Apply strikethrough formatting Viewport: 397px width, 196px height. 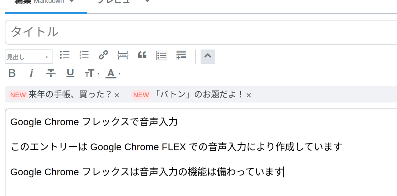[x=51, y=73]
